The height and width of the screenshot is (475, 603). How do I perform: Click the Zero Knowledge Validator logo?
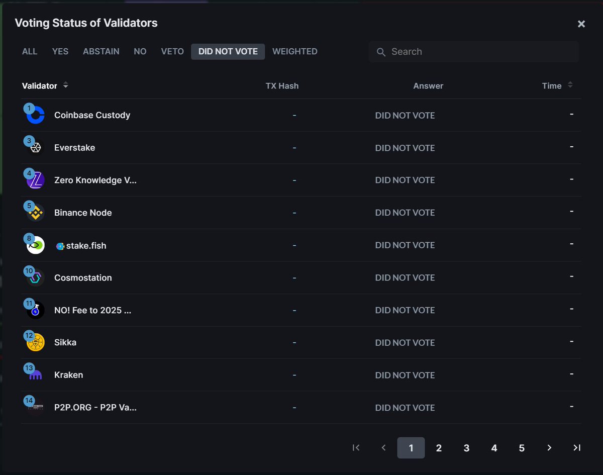coord(36,180)
